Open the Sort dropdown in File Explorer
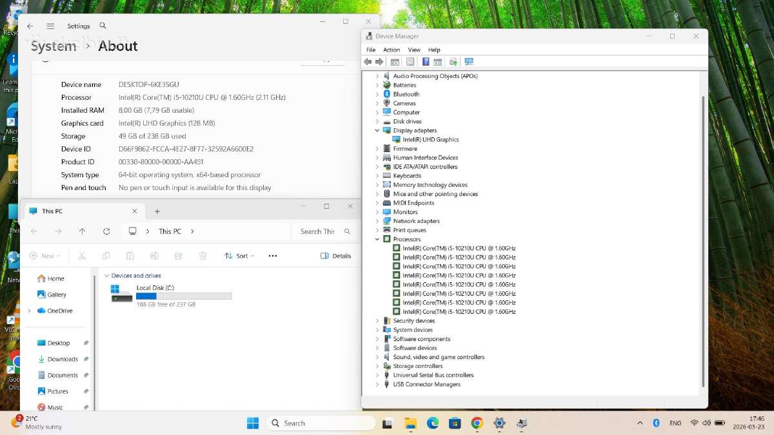The image size is (774, 435). (x=239, y=256)
